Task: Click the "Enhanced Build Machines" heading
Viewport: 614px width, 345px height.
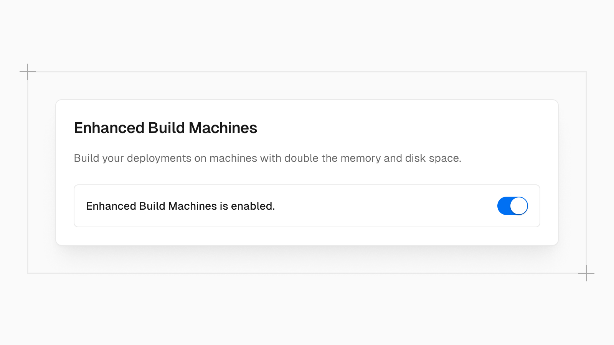Action: (x=165, y=128)
